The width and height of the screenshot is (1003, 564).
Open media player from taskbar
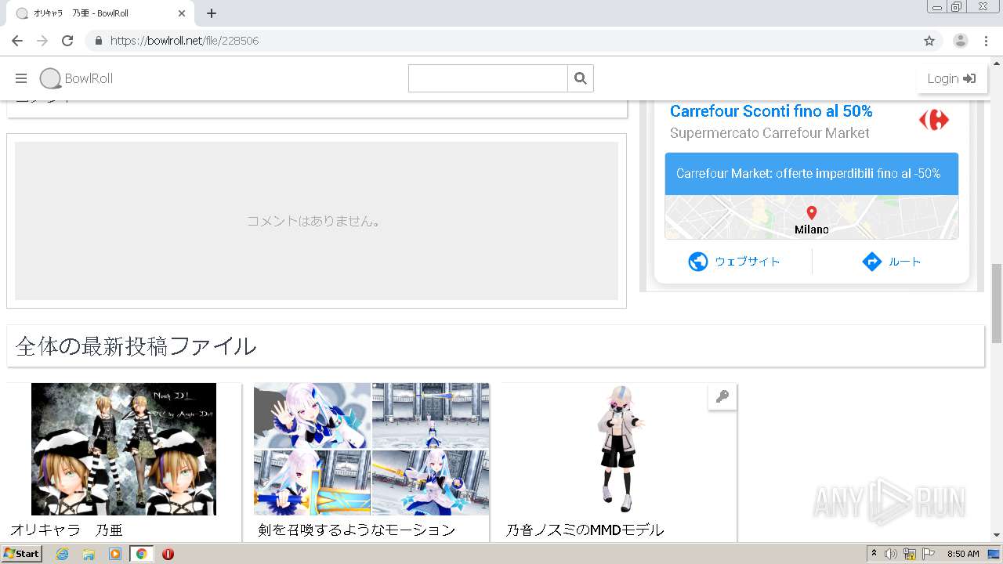115,554
